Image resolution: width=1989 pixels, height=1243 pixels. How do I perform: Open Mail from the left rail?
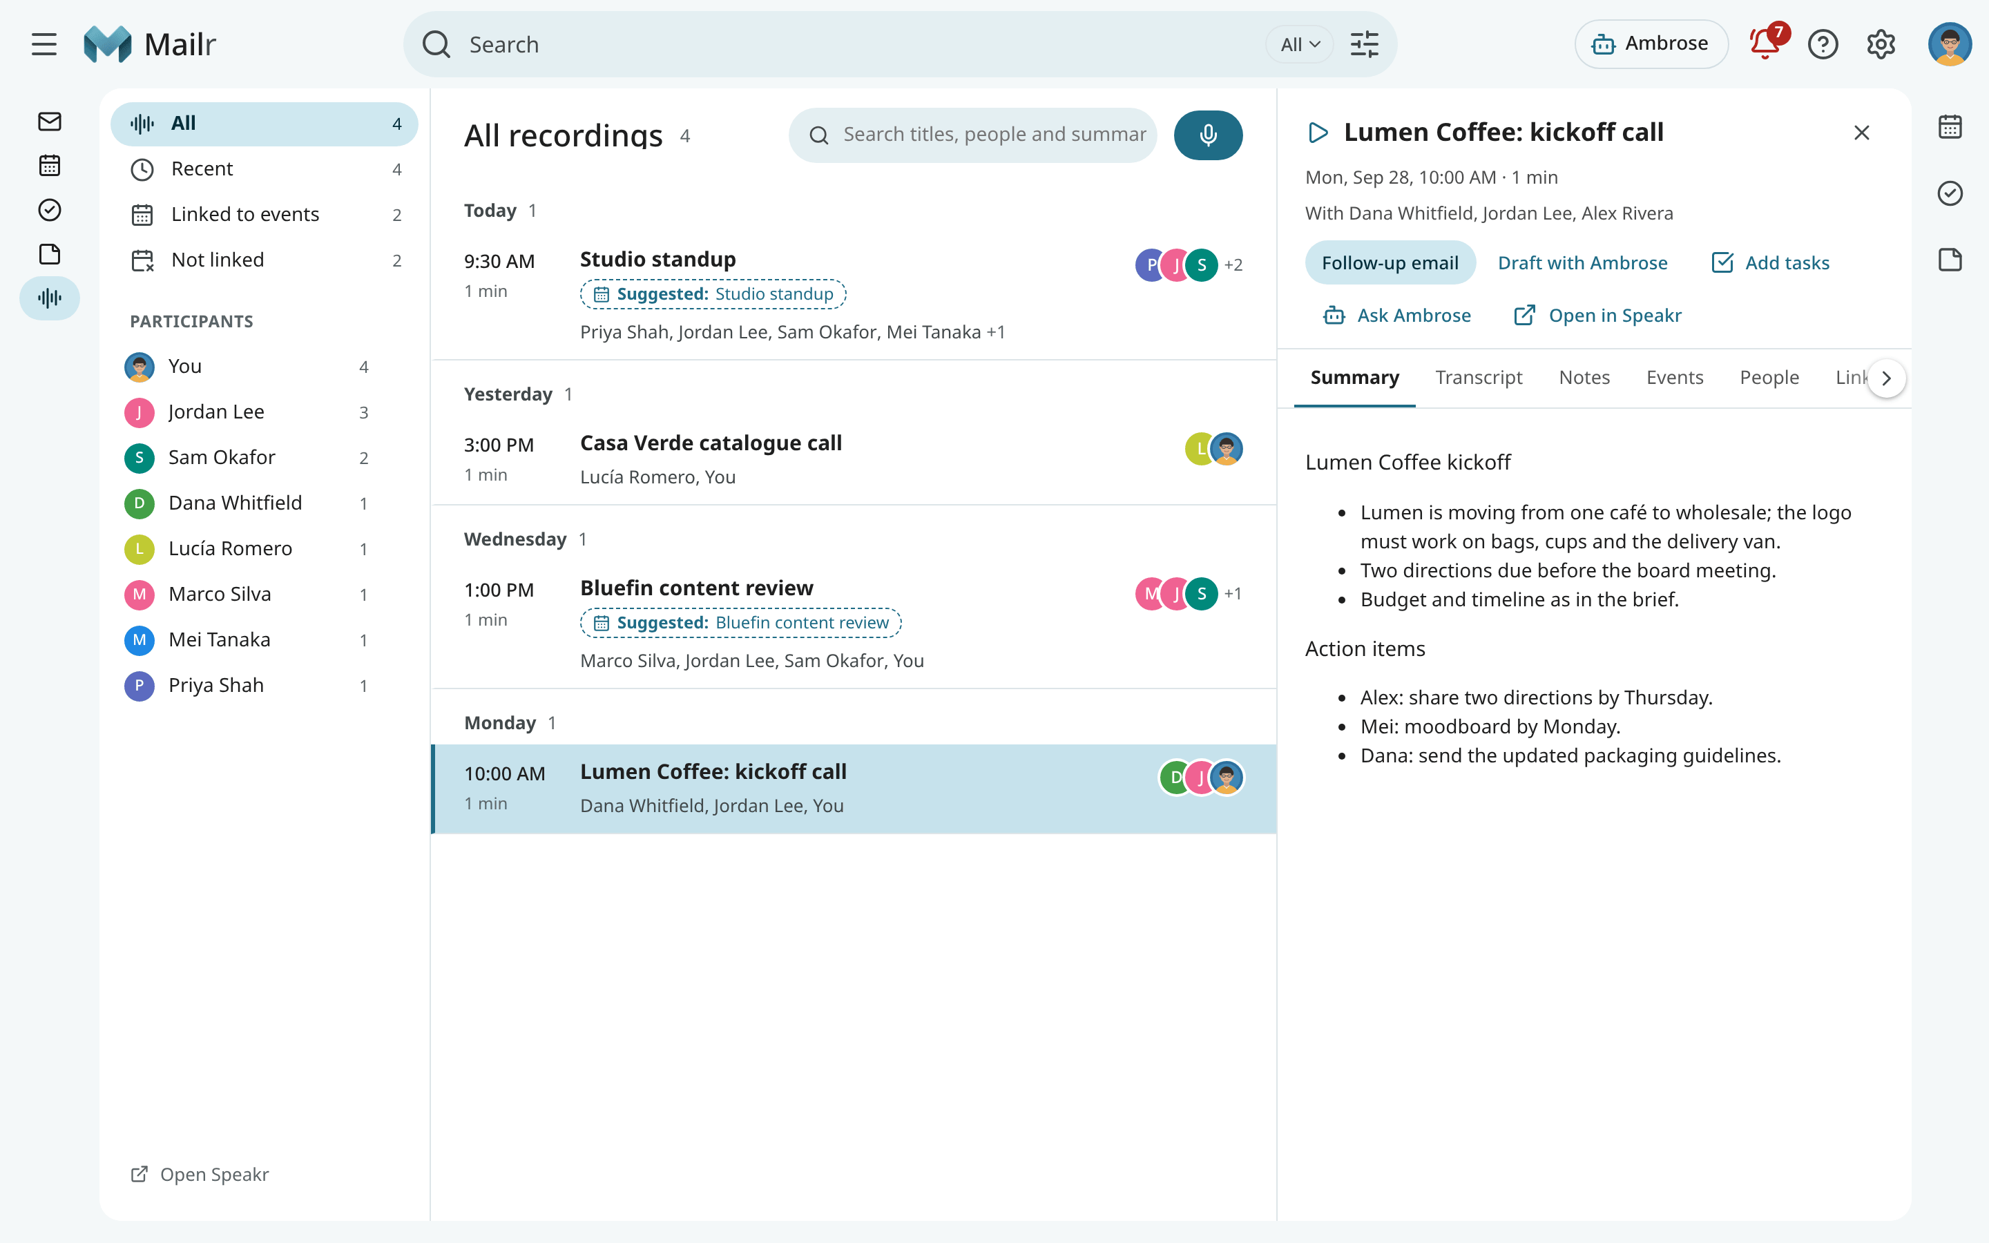pyautogui.click(x=49, y=122)
